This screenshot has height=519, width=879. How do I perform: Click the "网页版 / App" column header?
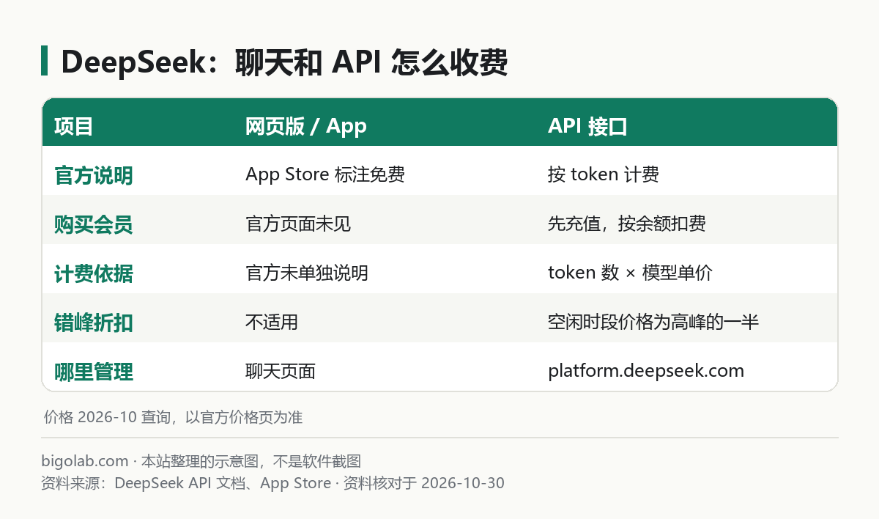pyautogui.click(x=306, y=126)
